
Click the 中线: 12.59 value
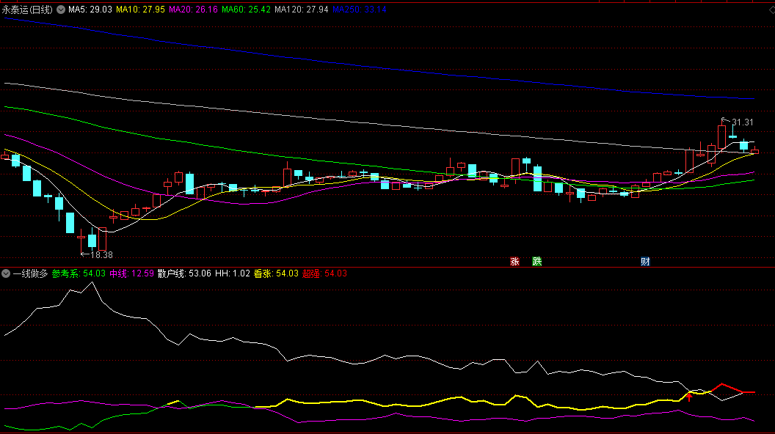pos(131,273)
